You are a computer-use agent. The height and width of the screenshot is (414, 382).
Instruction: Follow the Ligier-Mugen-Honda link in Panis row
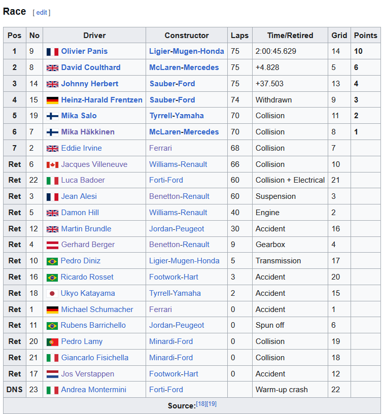coord(186,51)
